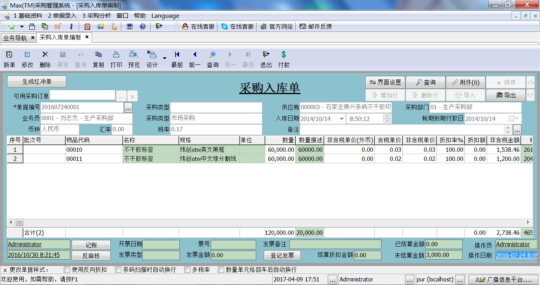540x285 pixels.
Task: Click the 广播信息平台 button in status bar
Action: (x=503, y=279)
